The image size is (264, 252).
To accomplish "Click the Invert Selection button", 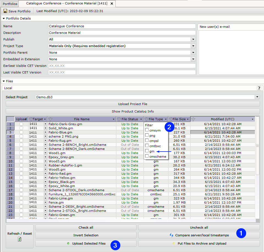I will tap(86, 235).
